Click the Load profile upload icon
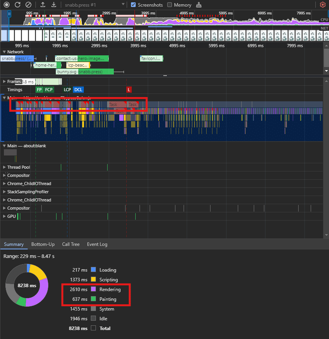This screenshot has width=329, height=339. click(x=43, y=5)
